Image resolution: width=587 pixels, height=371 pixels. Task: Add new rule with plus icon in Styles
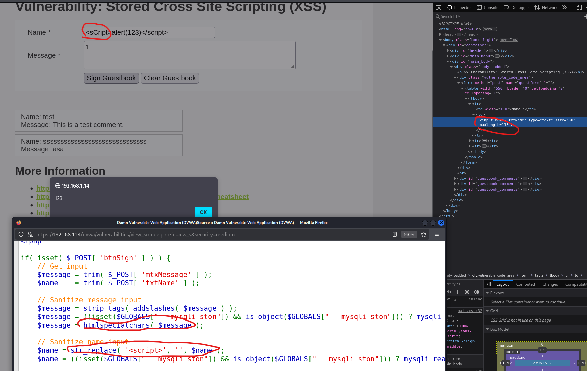point(457,292)
